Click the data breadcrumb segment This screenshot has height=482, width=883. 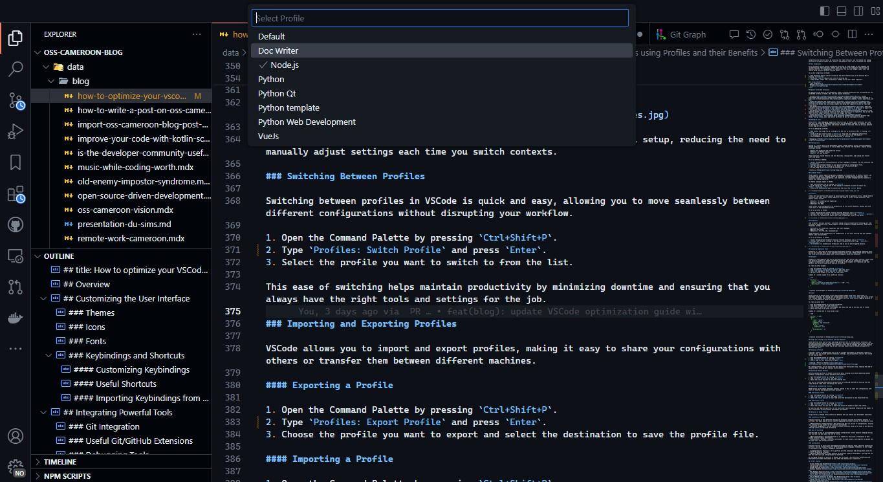click(230, 52)
